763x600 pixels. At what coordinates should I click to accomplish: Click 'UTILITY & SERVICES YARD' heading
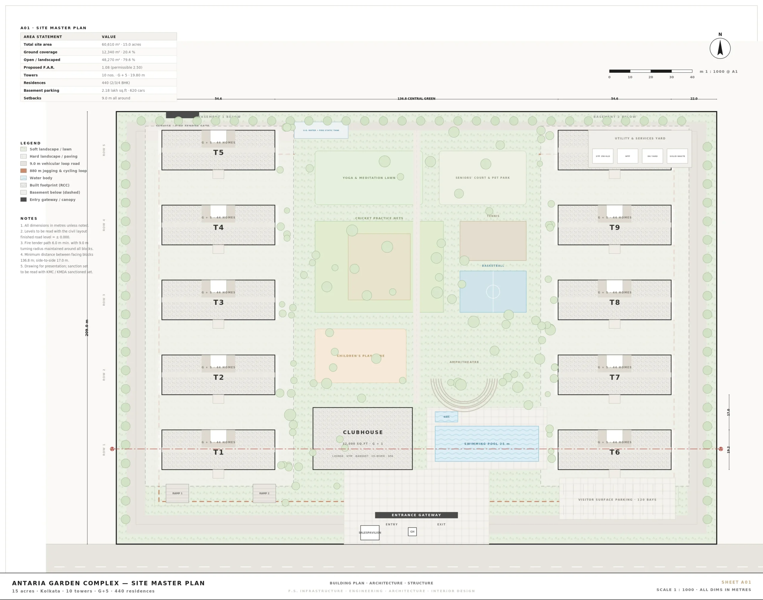tap(640, 139)
